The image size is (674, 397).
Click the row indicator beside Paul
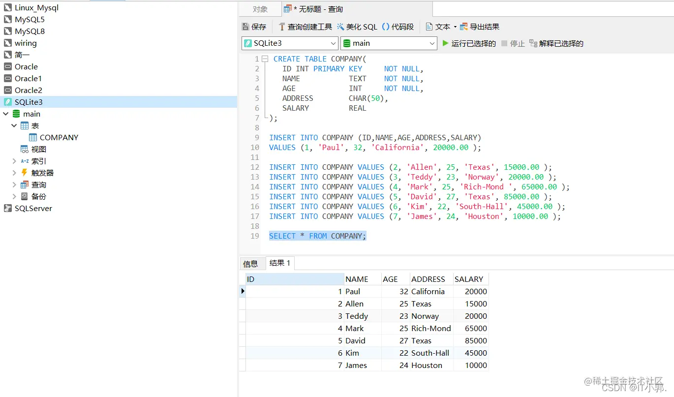point(243,292)
